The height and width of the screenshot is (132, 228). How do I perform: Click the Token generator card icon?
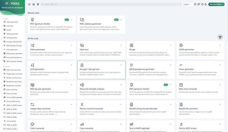(32, 45)
